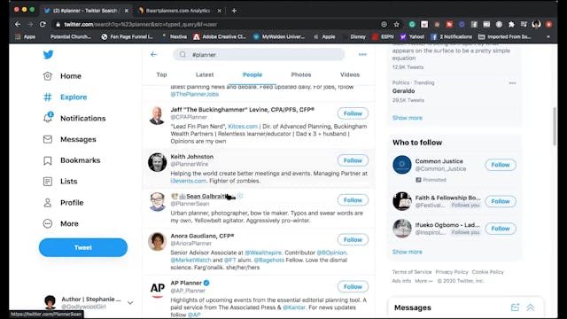Open Messages envelope in sidebar
The height and width of the screenshot is (319, 567).
click(69, 139)
